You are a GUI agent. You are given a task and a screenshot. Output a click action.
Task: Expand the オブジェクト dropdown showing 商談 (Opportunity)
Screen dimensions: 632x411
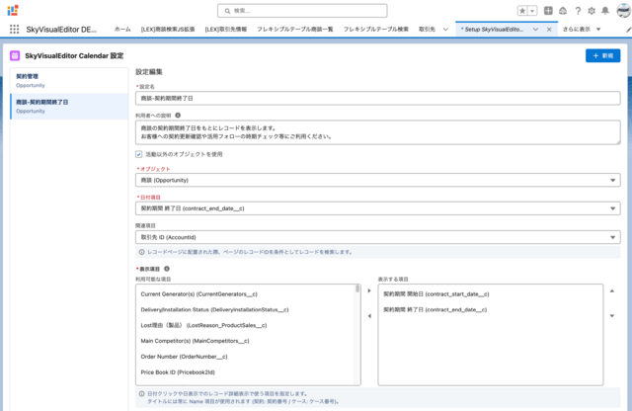tap(377, 180)
